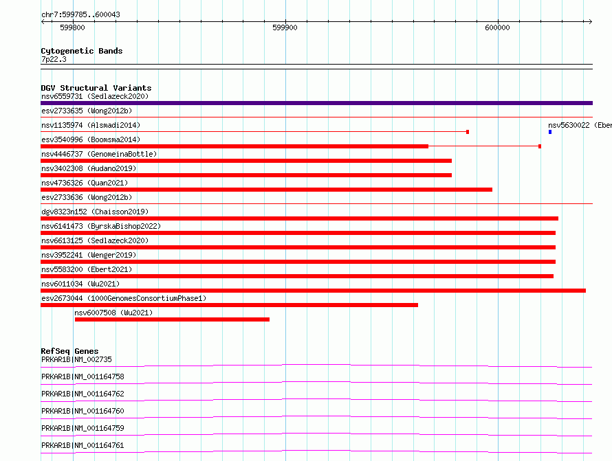Click the first esv2733635 (Wong2012b) label

click(87, 111)
